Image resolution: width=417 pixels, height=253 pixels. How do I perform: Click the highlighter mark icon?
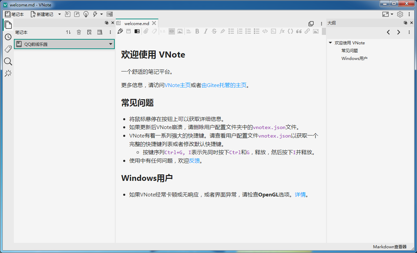(x=222, y=31)
